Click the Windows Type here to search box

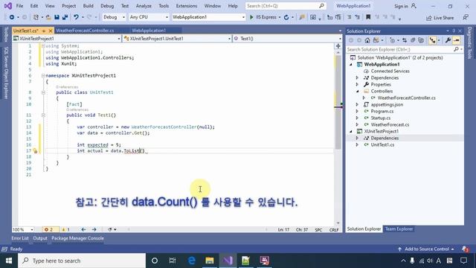[82, 261]
